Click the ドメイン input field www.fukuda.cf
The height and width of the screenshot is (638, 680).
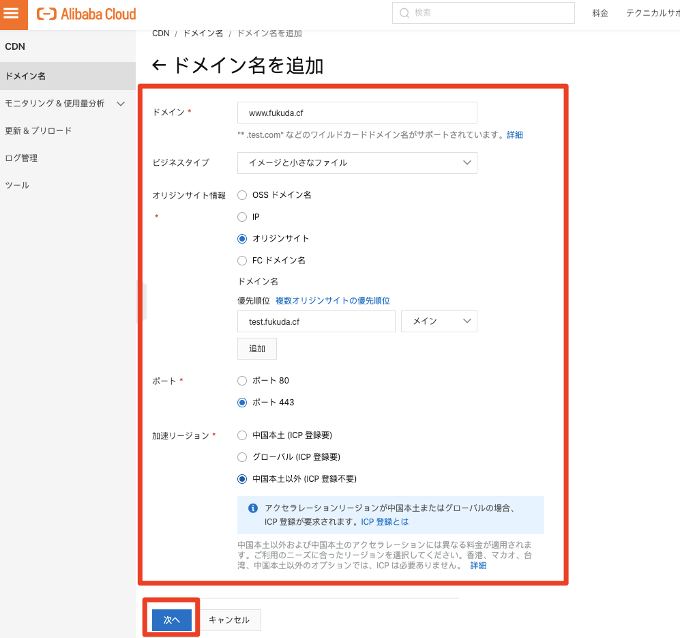tap(357, 113)
